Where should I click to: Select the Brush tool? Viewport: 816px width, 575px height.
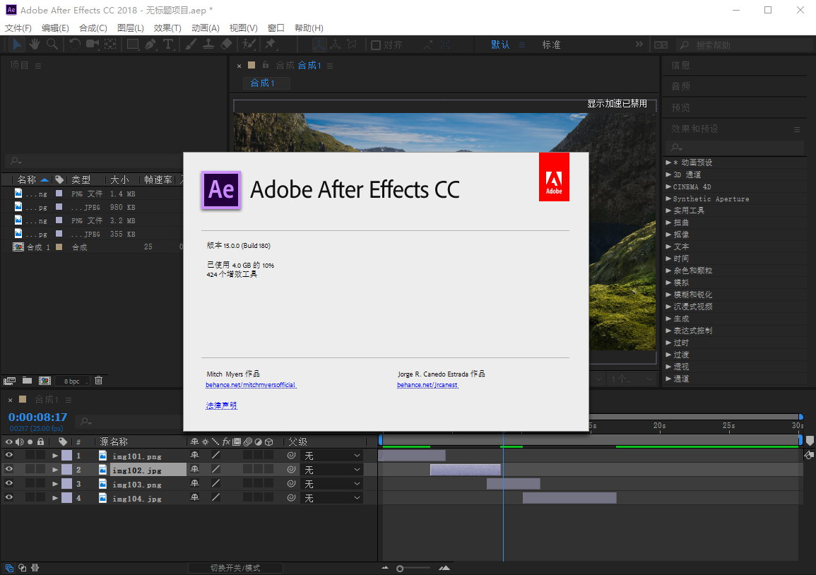(191, 45)
